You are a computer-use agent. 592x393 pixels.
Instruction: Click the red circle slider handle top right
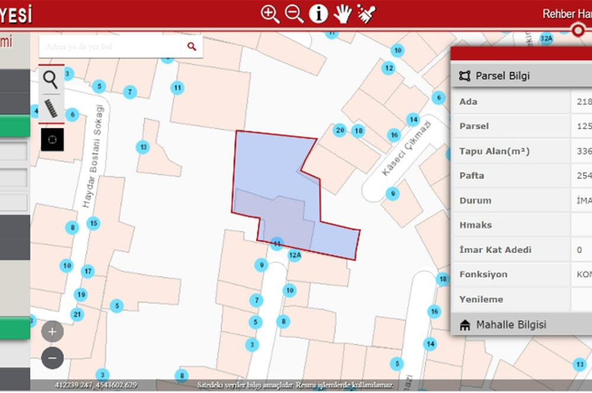click(x=578, y=30)
